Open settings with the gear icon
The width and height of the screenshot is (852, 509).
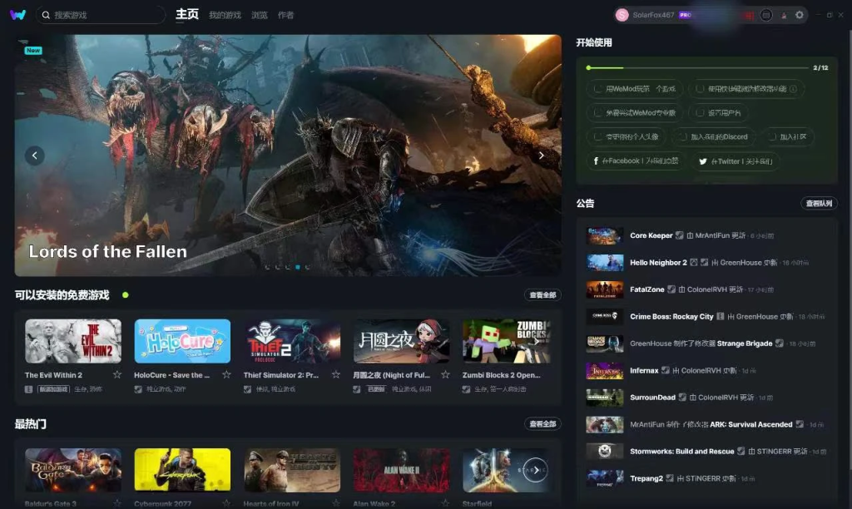click(800, 15)
